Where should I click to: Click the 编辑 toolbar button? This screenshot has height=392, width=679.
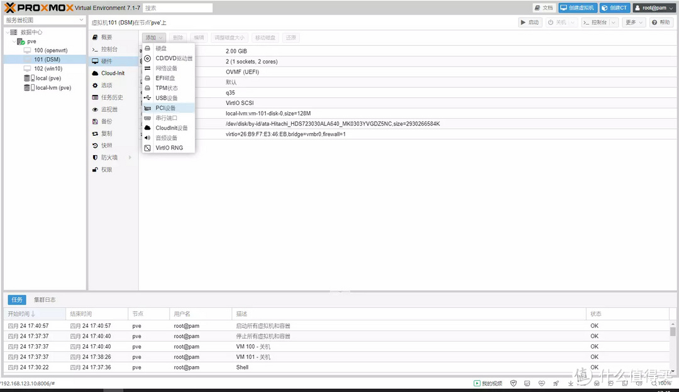pyautogui.click(x=199, y=38)
